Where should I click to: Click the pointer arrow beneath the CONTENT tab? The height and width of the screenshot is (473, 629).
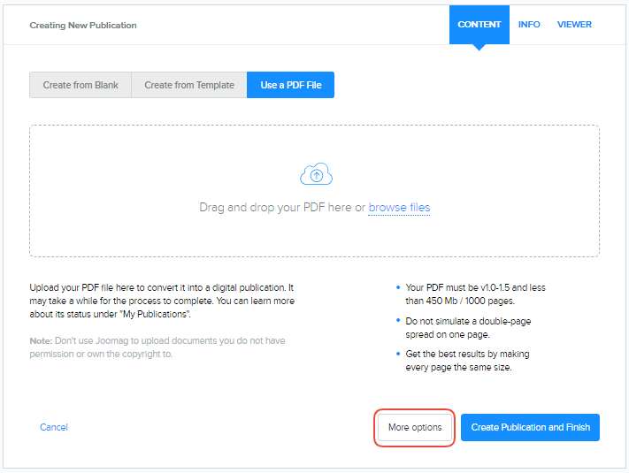[479, 47]
